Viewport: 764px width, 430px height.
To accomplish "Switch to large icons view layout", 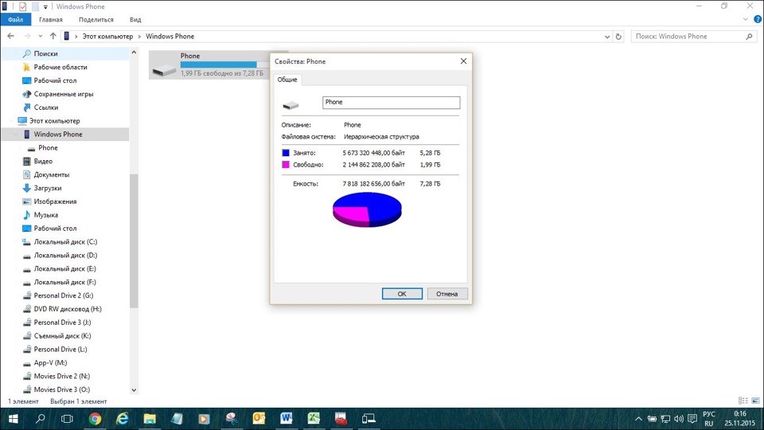I will point(756,401).
